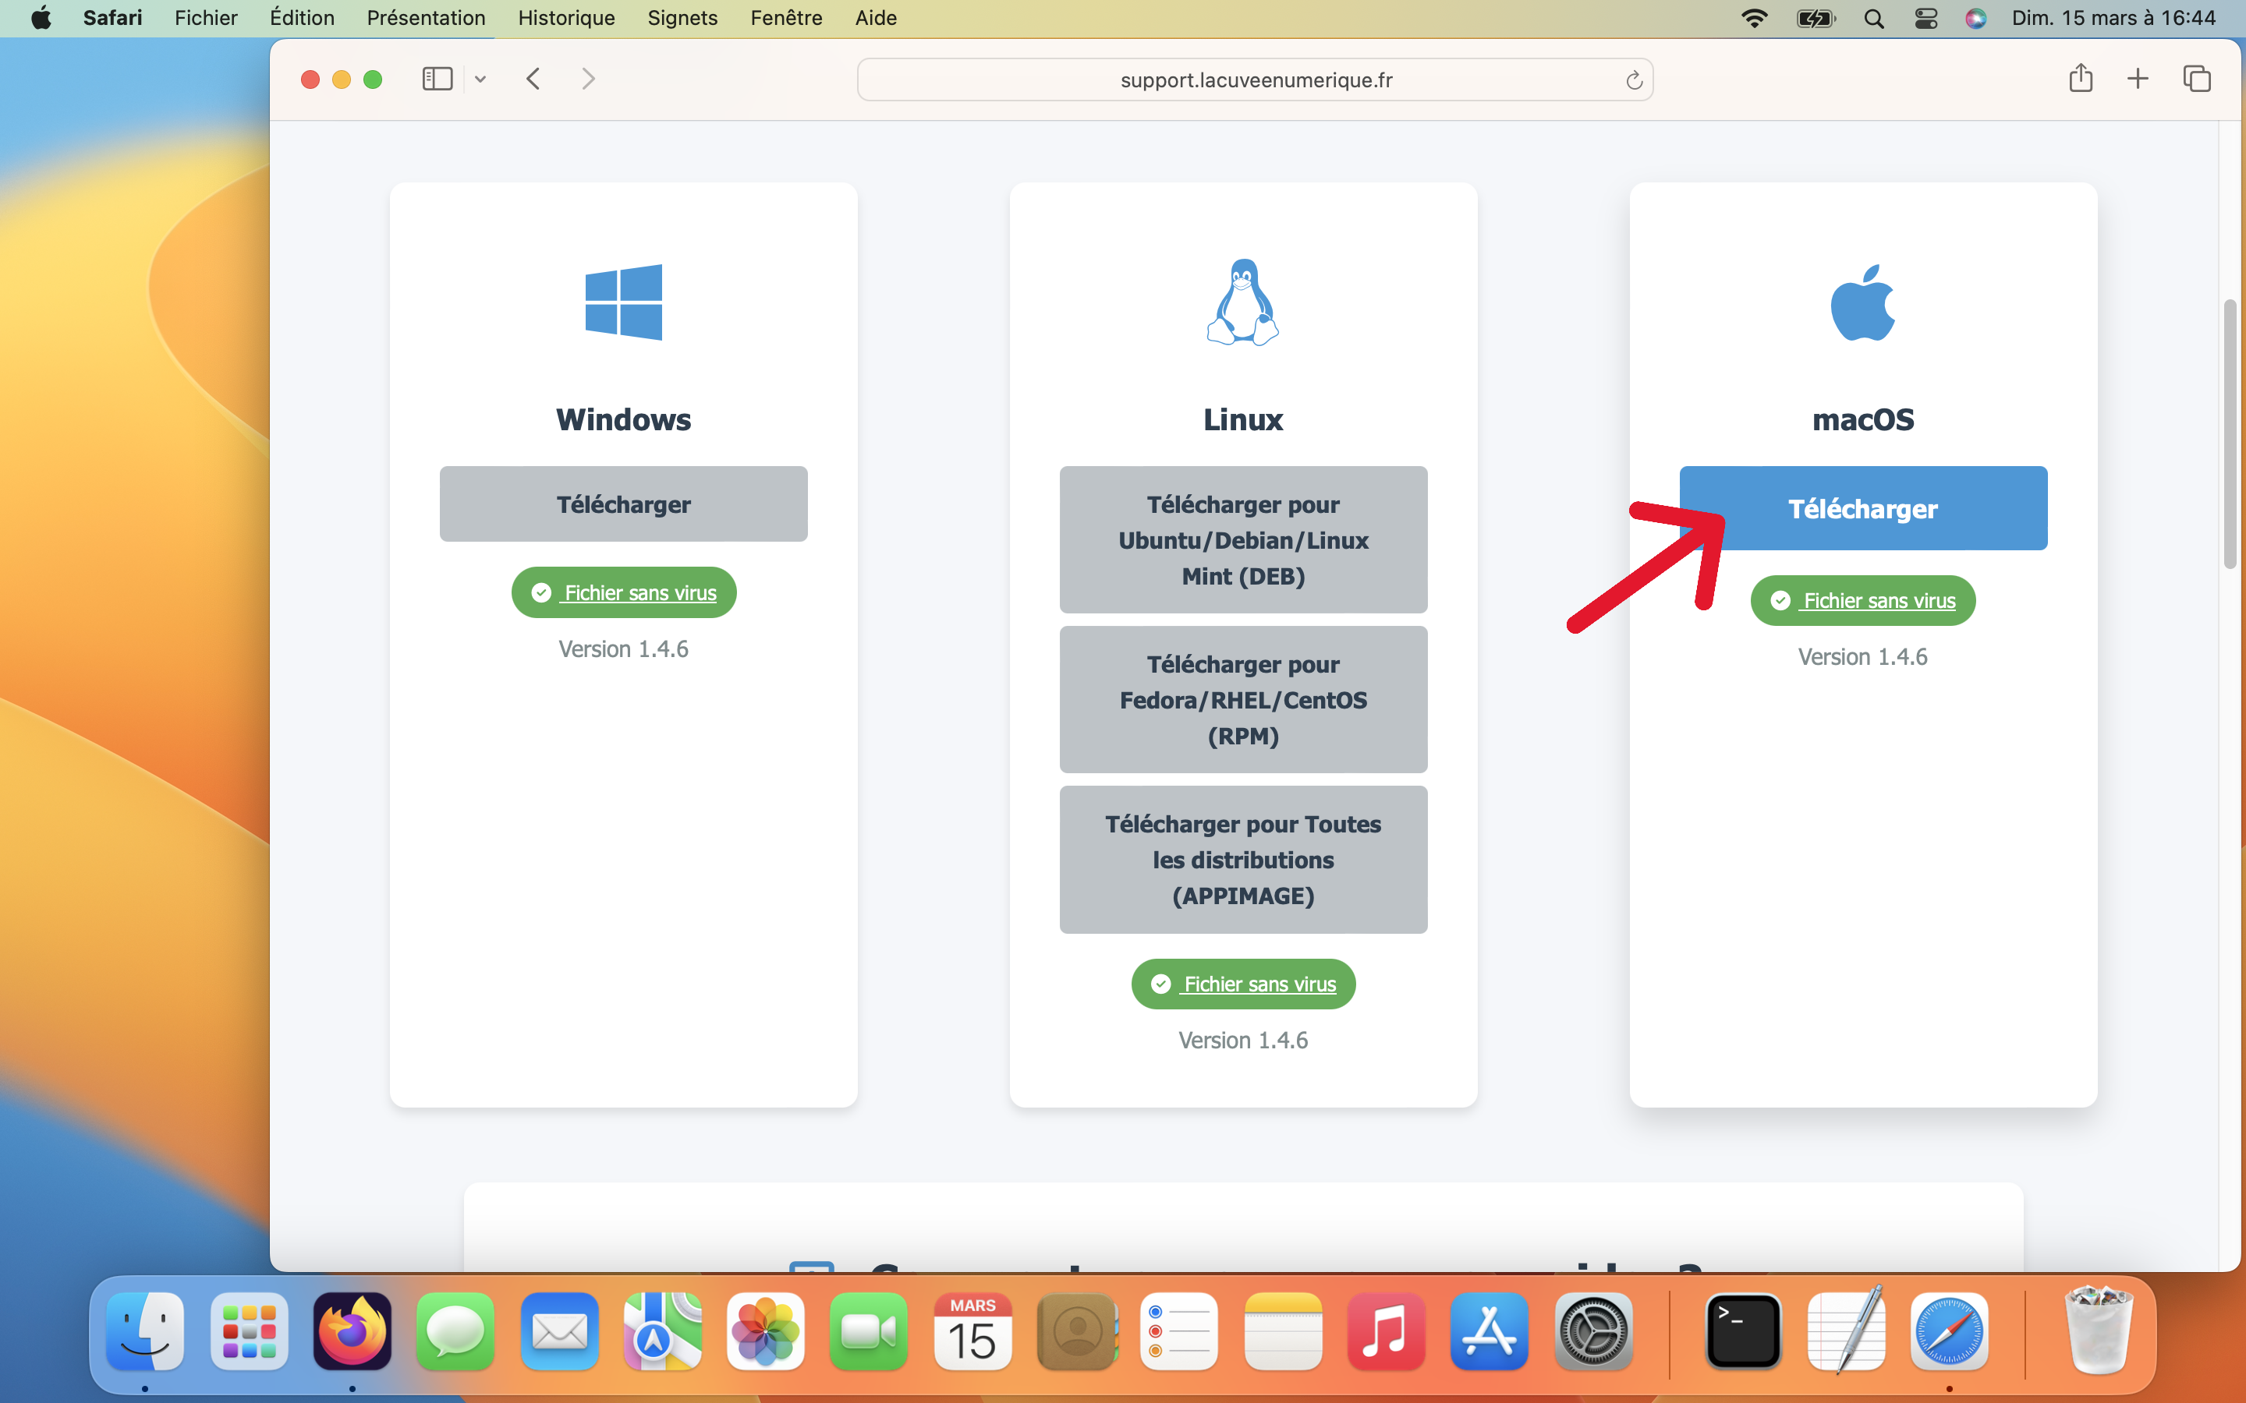Click Télécharger pour Ubuntu/Debian/Linux Mint (DEB)
2246x1403 pixels.
click(x=1243, y=540)
